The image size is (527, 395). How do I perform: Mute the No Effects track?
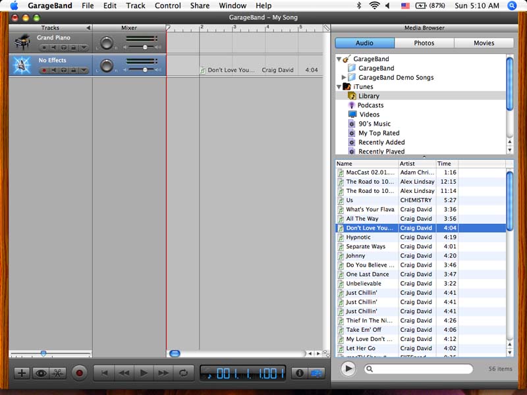coord(54,70)
